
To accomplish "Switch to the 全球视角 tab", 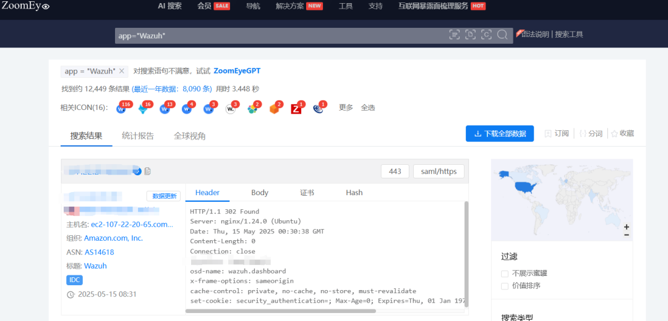I will [190, 136].
